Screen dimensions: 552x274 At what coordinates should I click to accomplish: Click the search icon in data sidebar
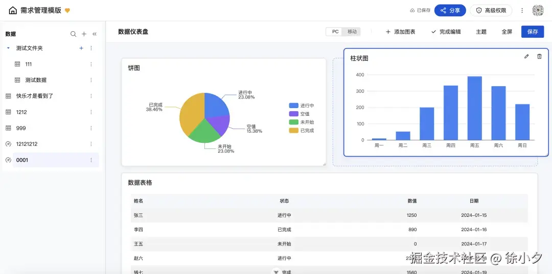73,34
